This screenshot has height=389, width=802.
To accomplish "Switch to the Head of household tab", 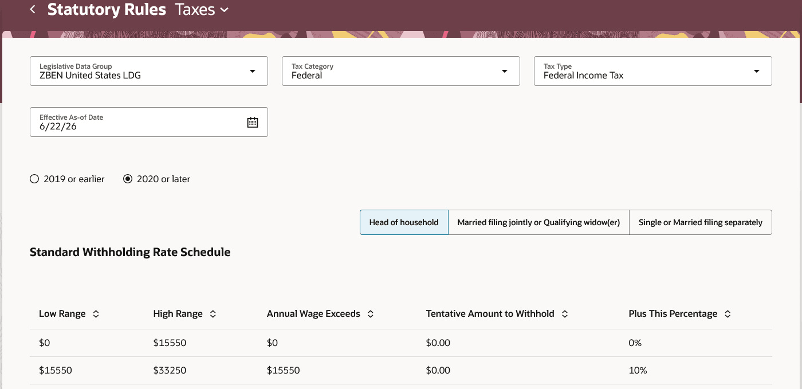I will 404,222.
